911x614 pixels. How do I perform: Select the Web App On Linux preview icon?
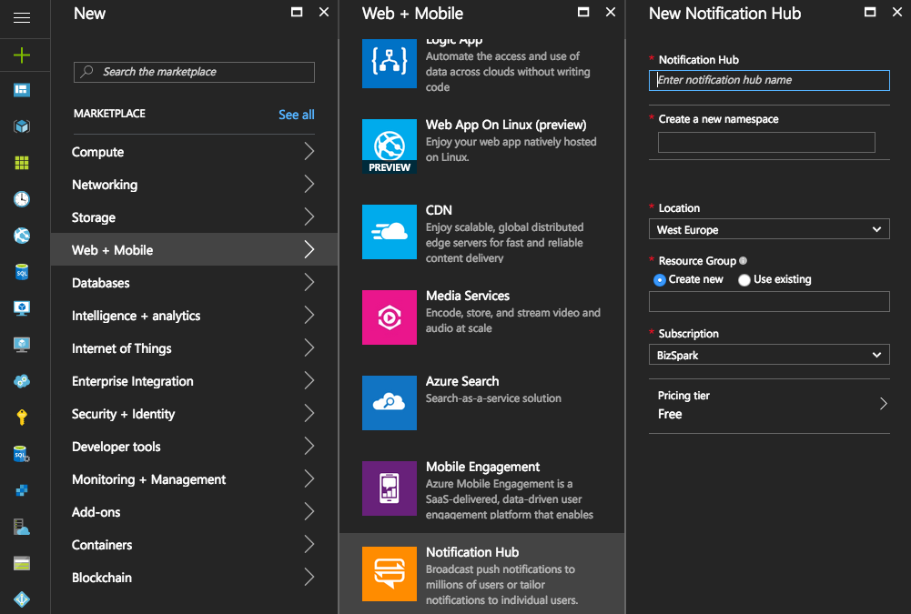(390, 146)
